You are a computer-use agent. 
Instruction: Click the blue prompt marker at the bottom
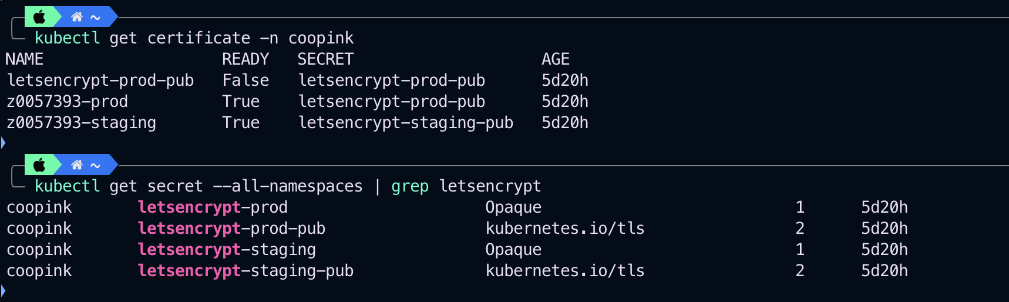click(x=3, y=290)
